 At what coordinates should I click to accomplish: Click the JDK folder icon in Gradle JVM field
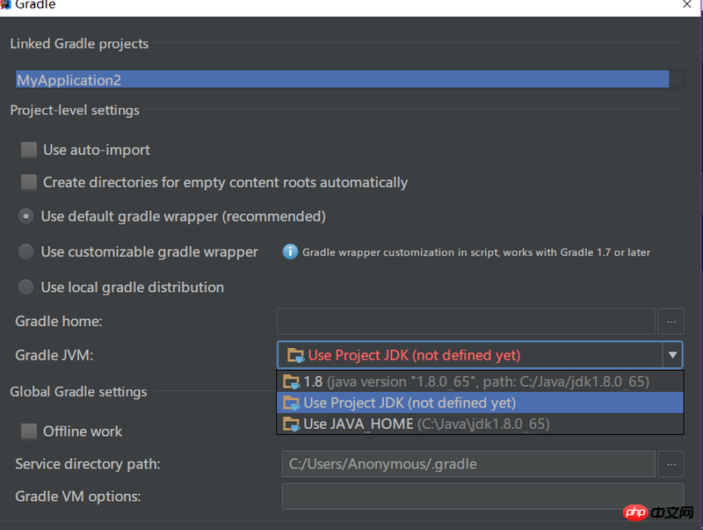tap(294, 355)
